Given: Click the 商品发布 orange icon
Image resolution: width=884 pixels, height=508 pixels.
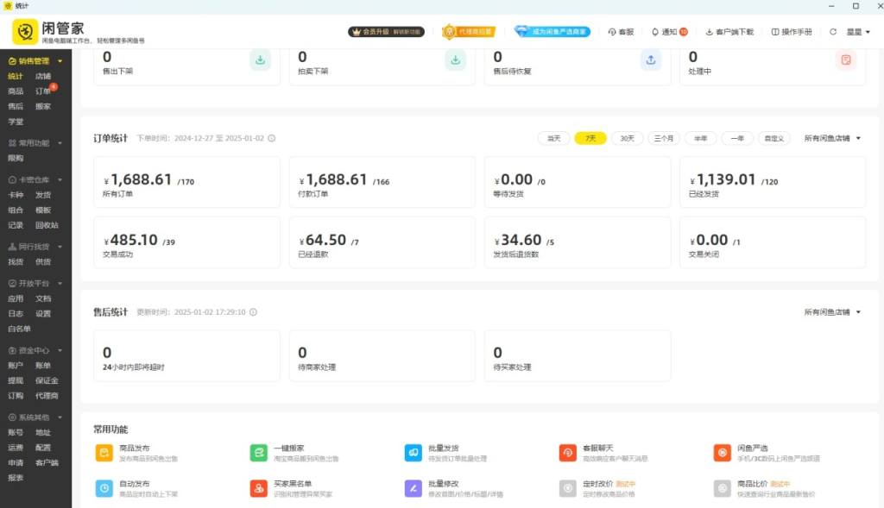Looking at the screenshot, I should [104, 453].
